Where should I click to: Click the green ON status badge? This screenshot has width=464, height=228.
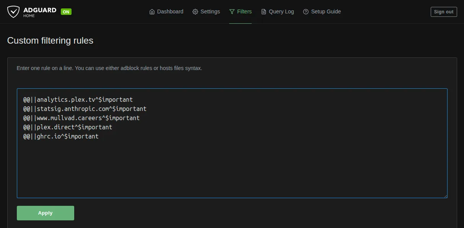(x=66, y=11)
